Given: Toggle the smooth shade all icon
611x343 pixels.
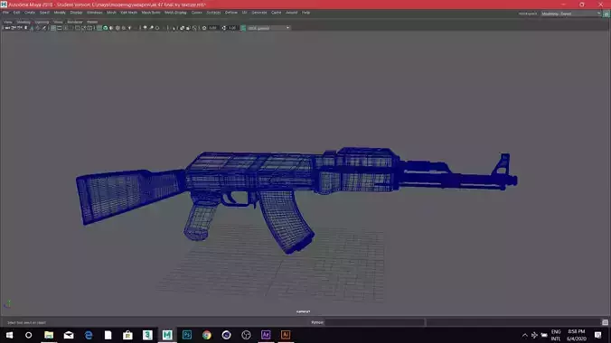Looking at the screenshot, I should 105,28.
